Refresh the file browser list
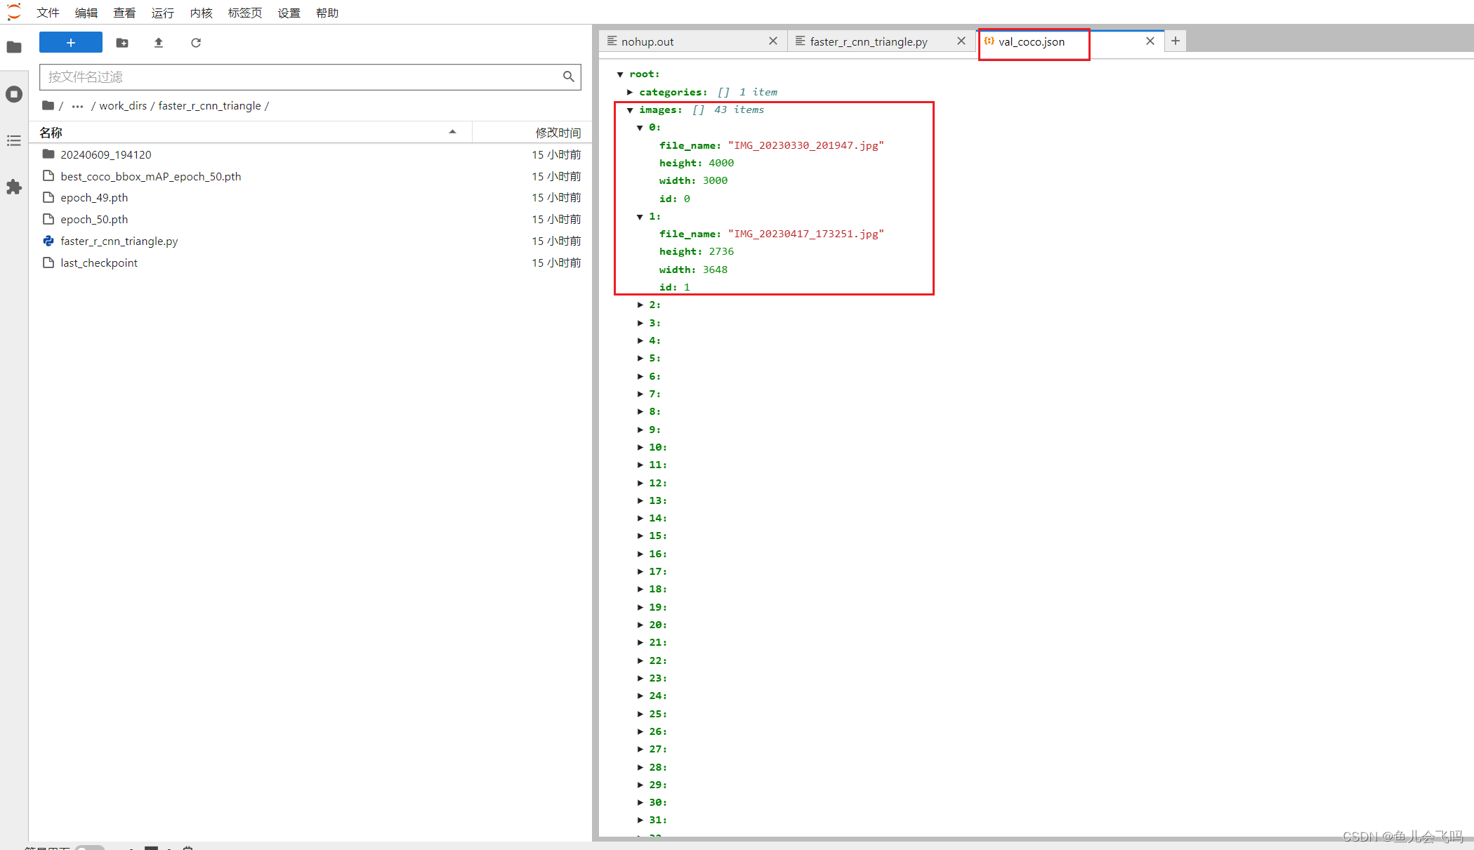Viewport: 1474px width, 850px height. tap(196, 43)
